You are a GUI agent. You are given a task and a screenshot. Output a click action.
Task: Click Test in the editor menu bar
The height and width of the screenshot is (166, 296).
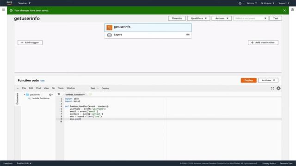(x=92, y=88)
